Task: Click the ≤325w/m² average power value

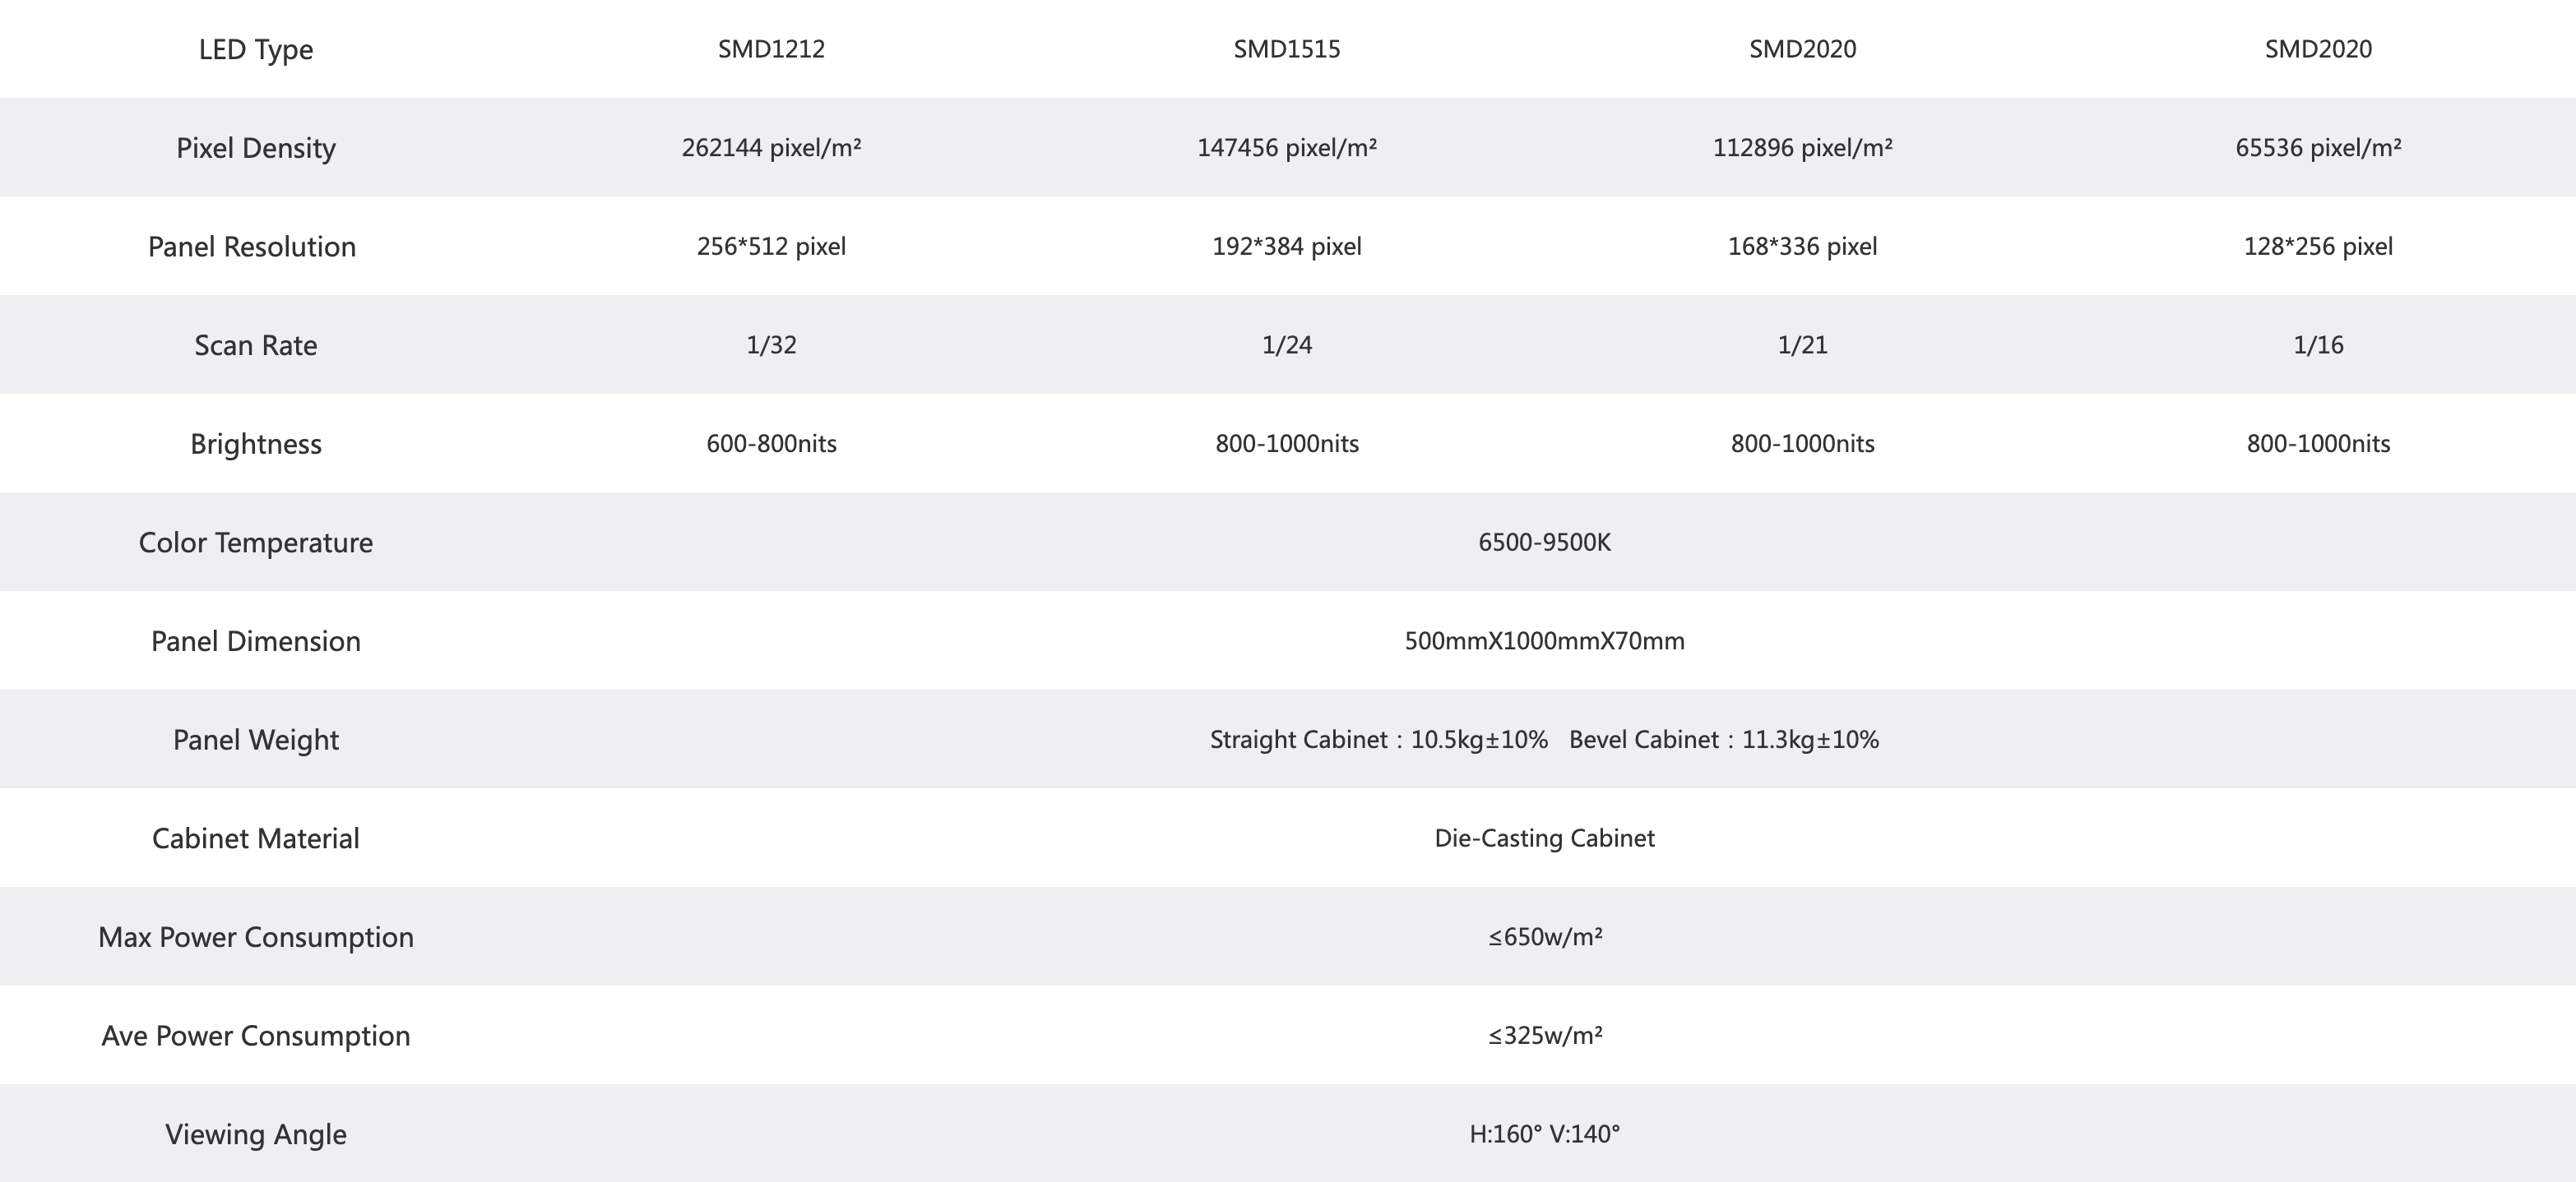Action: point(1545,1035)
